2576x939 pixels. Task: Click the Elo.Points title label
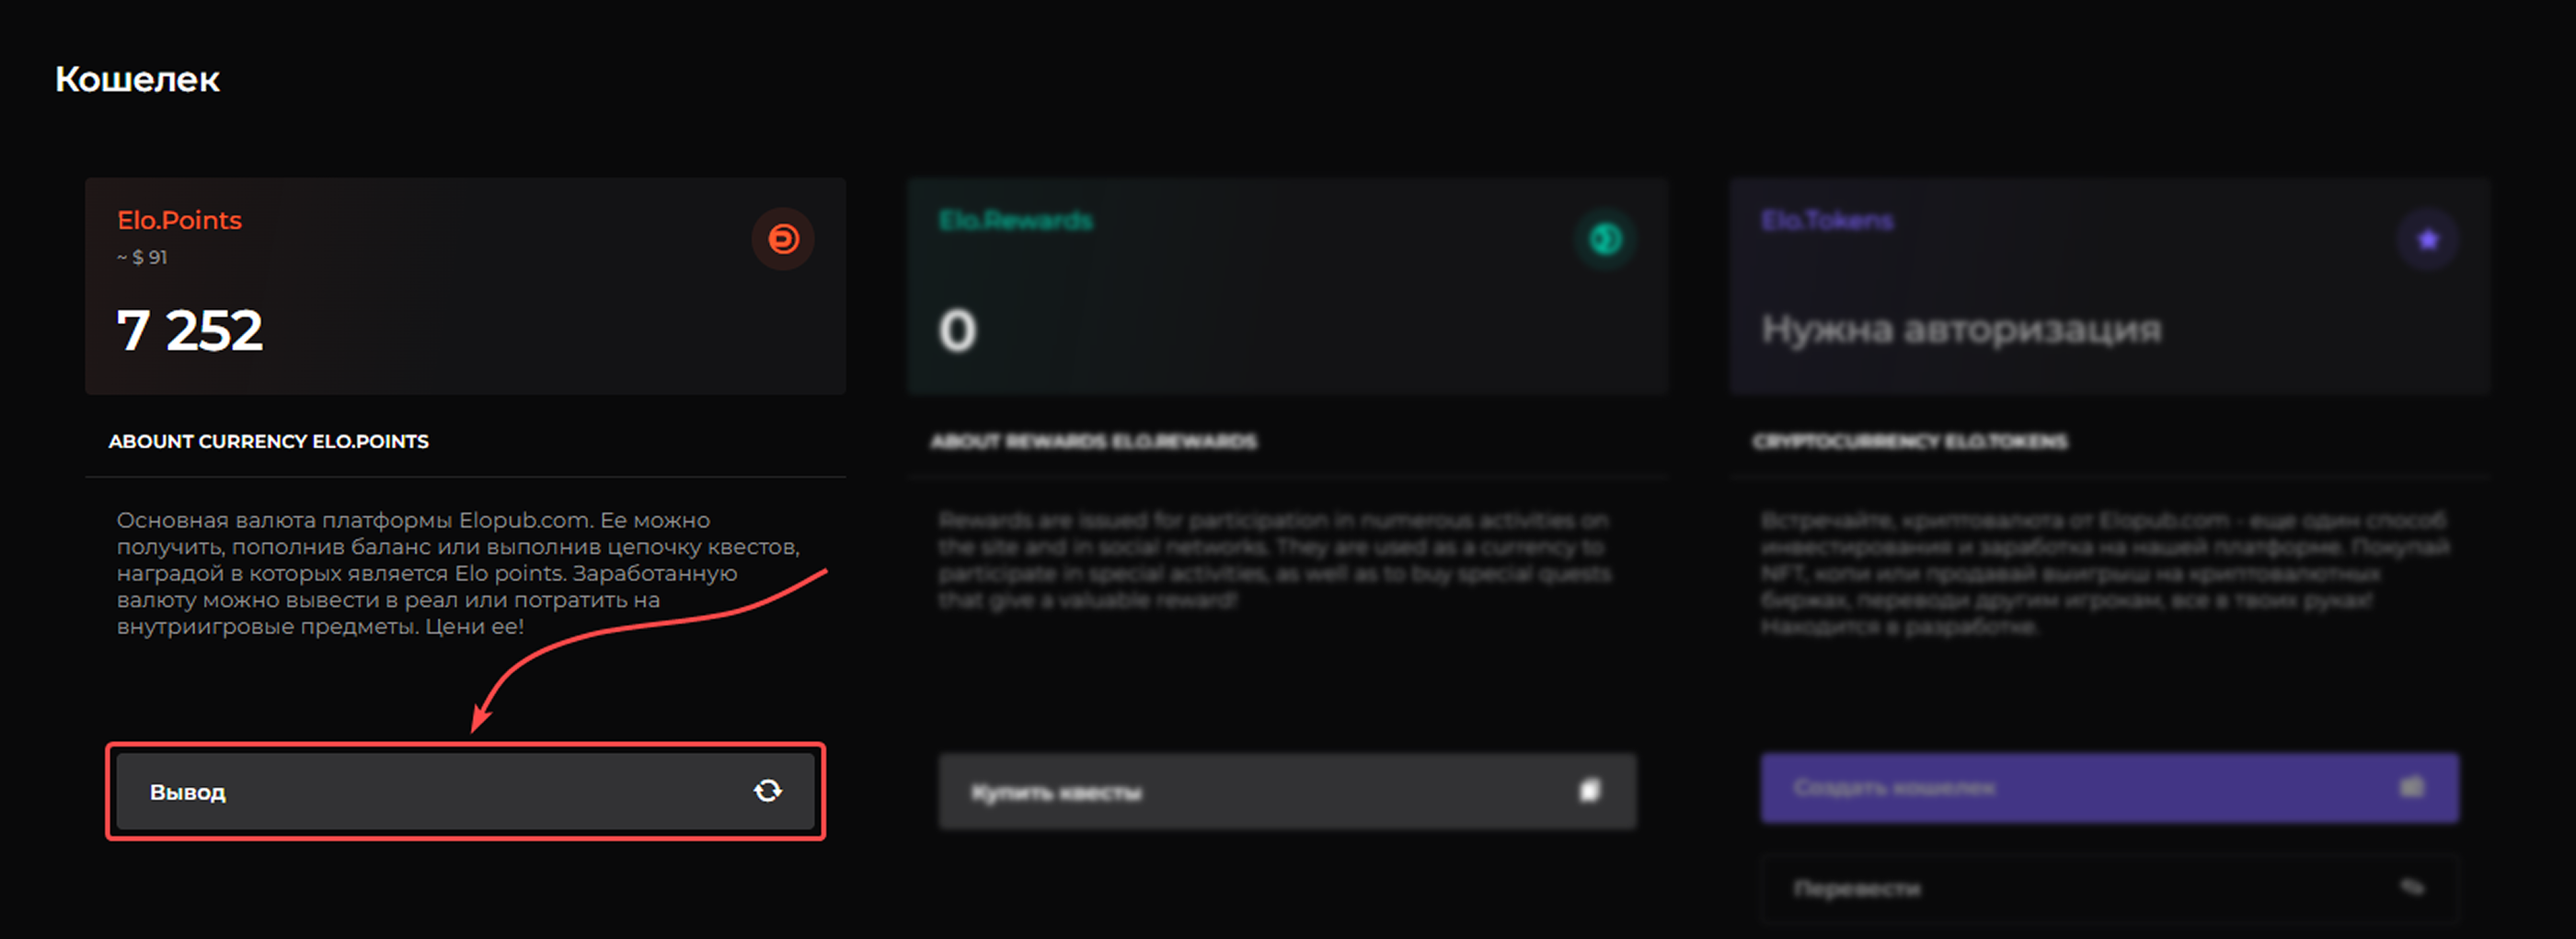coord(179,220)
